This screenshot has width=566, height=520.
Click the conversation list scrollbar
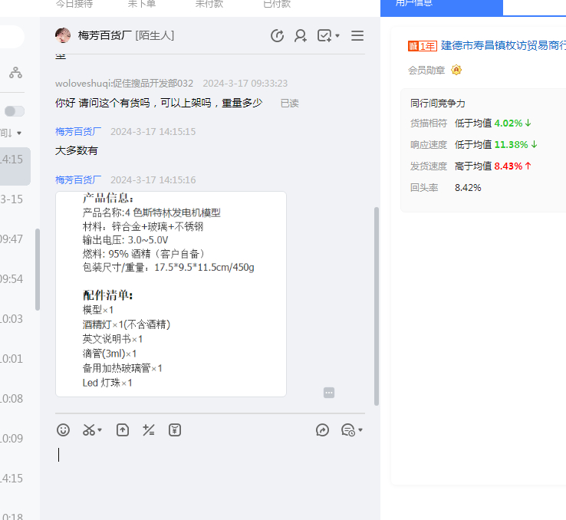tap(37, 269)
